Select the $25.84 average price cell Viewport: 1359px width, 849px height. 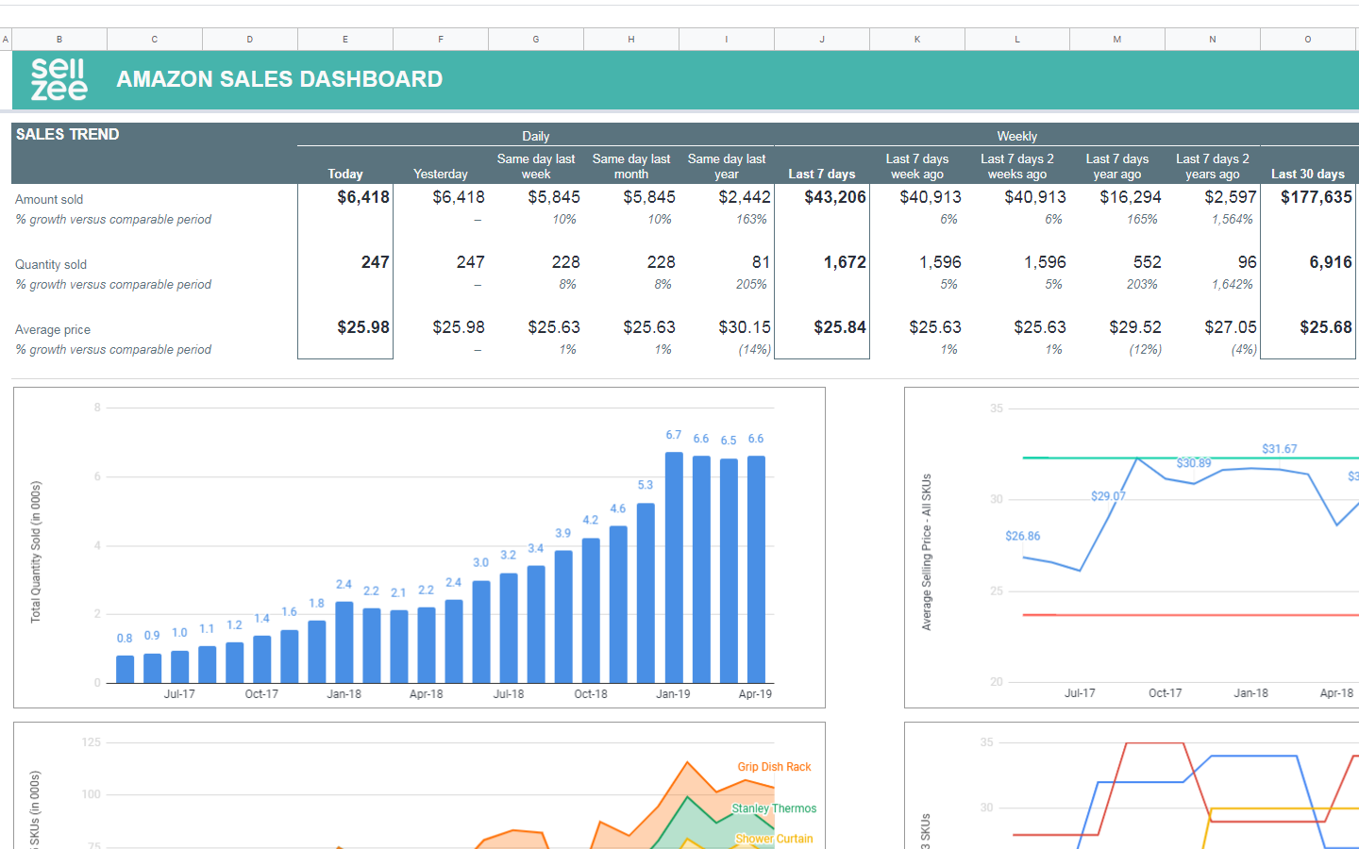pos(840,327)
